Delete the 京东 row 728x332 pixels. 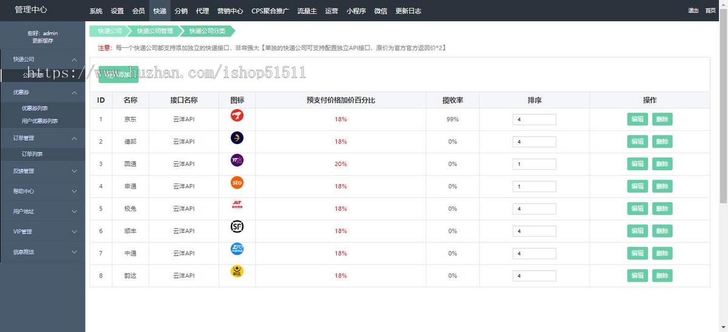click(662, 119)
